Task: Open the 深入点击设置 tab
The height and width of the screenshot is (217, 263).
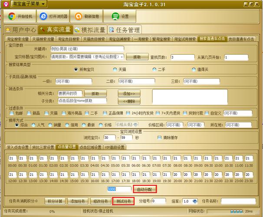Action: 18,147
